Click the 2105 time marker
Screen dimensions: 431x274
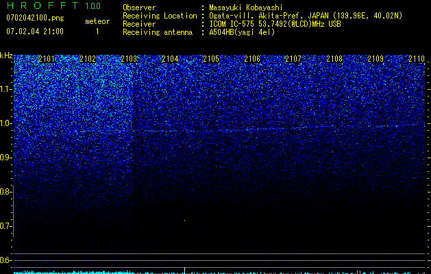click(x=211, y=58)
